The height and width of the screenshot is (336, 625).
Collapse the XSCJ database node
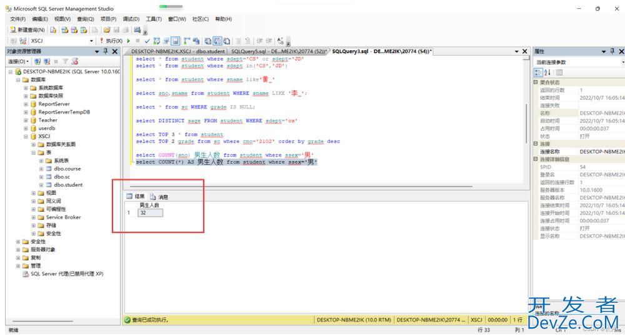click(26, 136)
